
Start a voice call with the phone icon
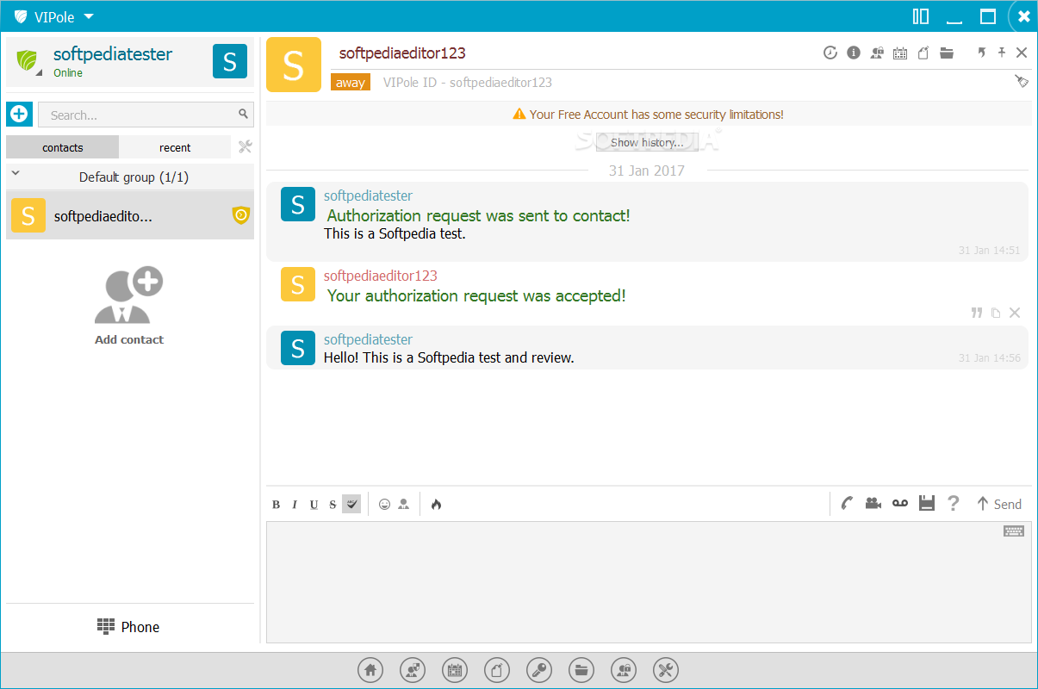pos(848,504)
